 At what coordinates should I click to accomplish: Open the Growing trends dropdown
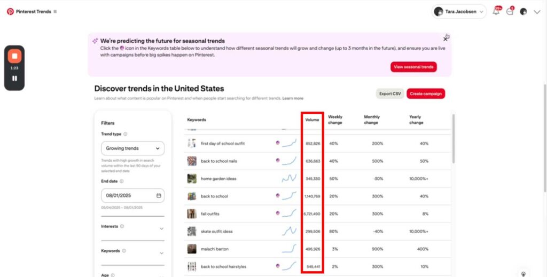132,148
